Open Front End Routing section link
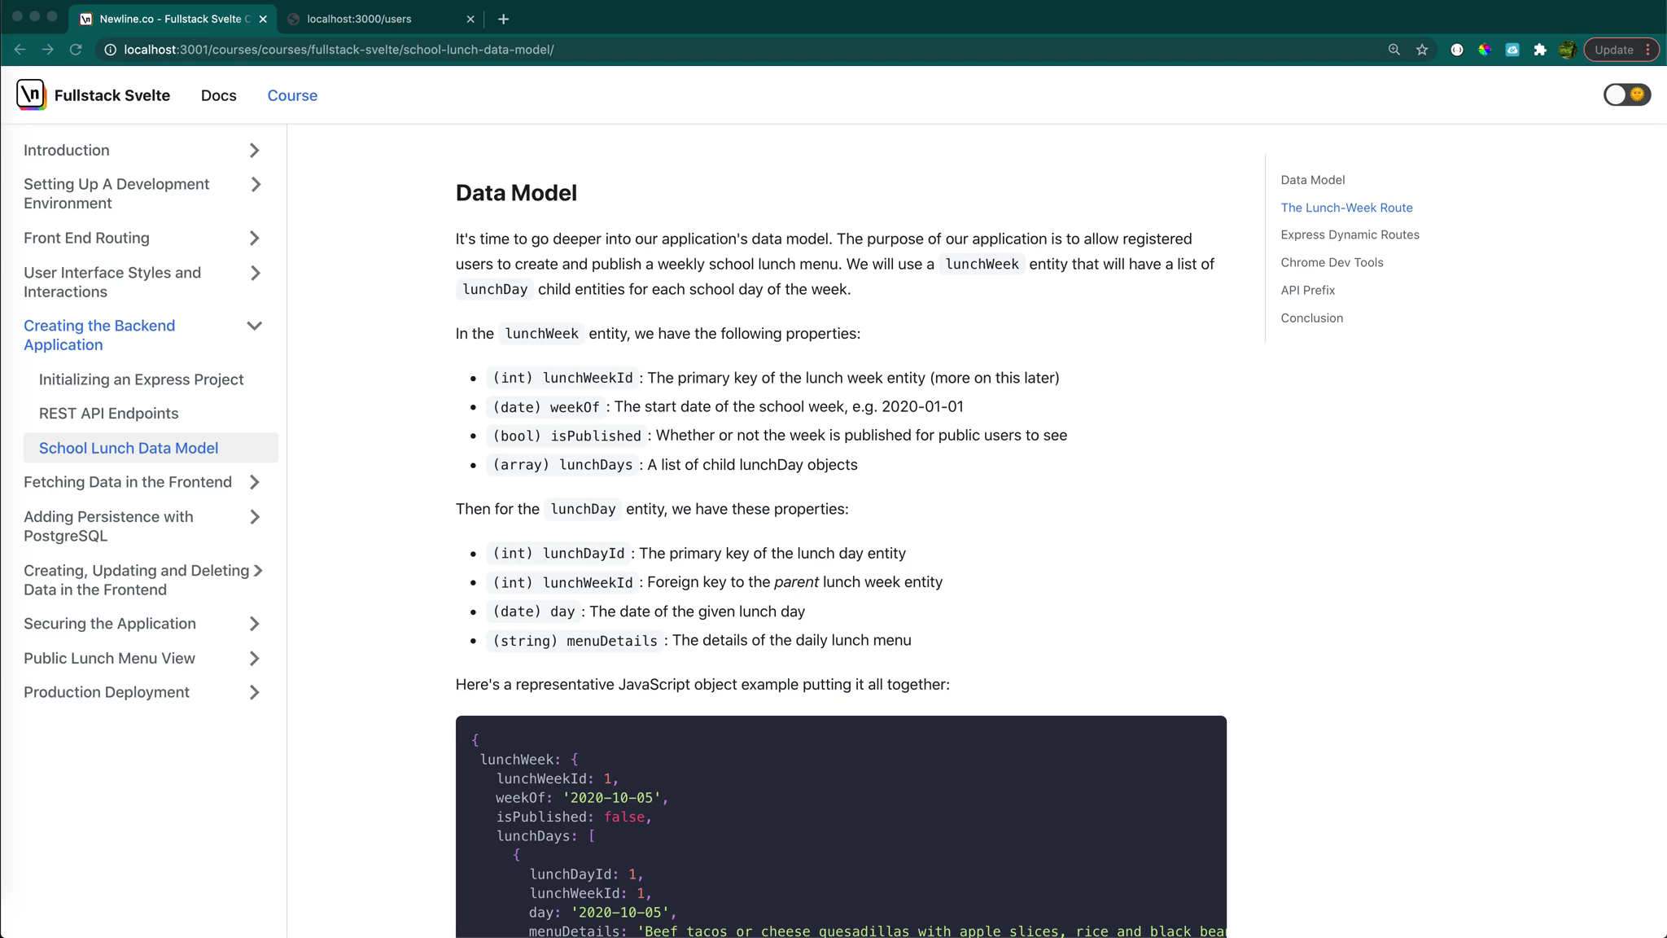The height and width of the screenshot is (938, 1667). tap(86, 239)
